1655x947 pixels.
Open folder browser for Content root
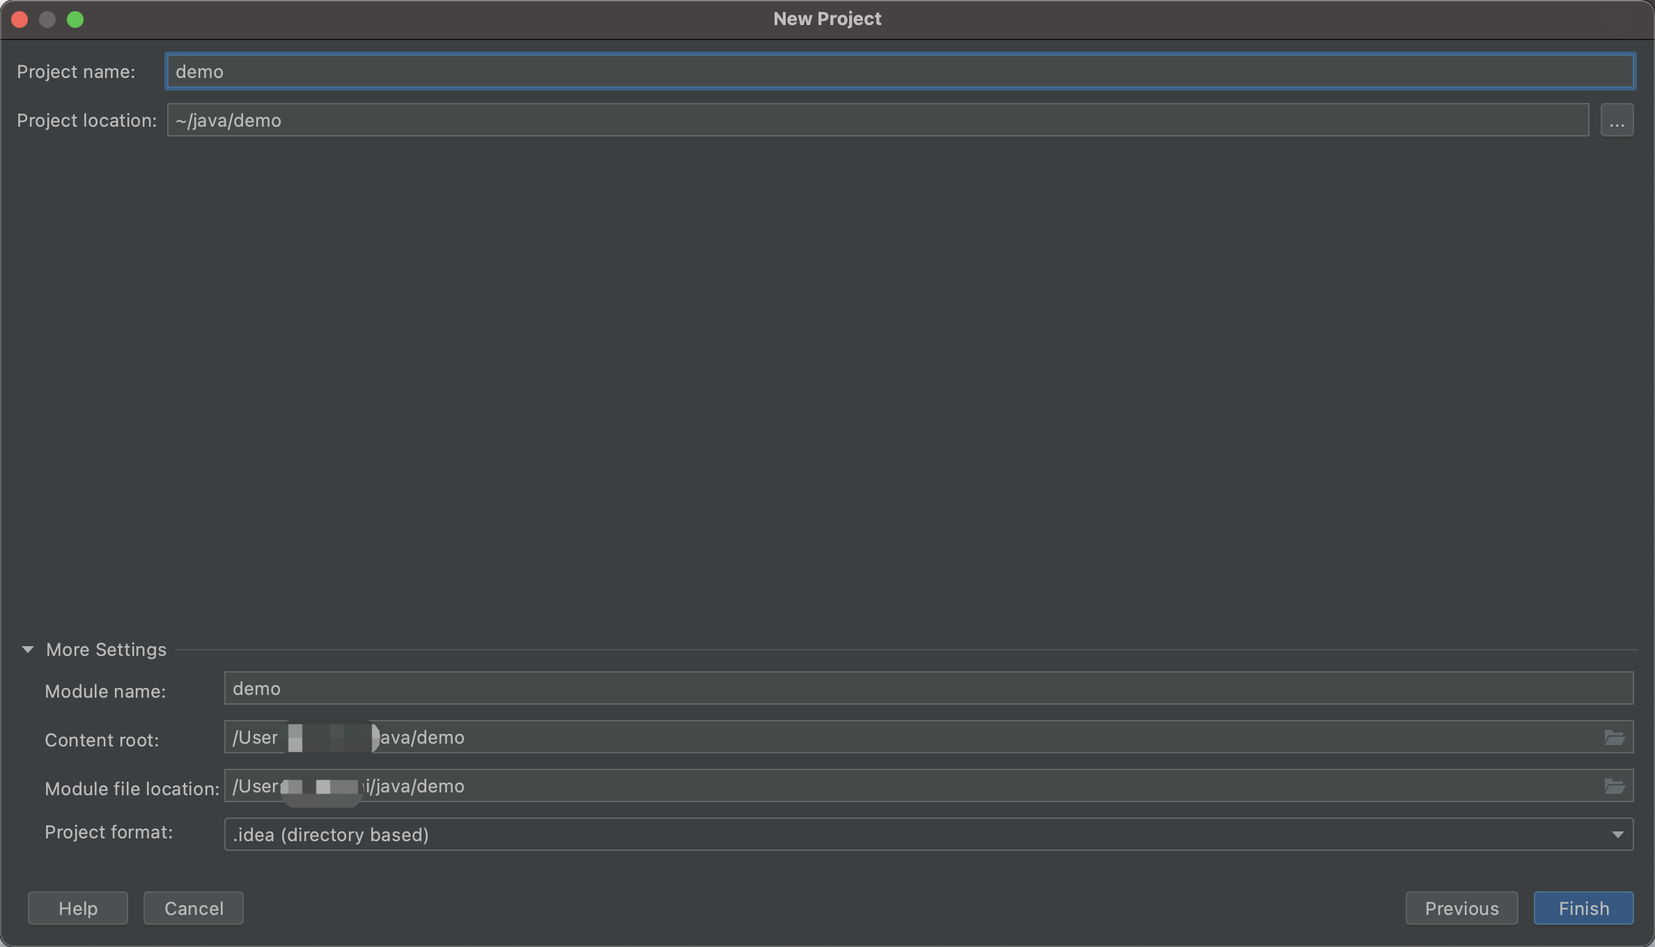tap(1614, 737)
